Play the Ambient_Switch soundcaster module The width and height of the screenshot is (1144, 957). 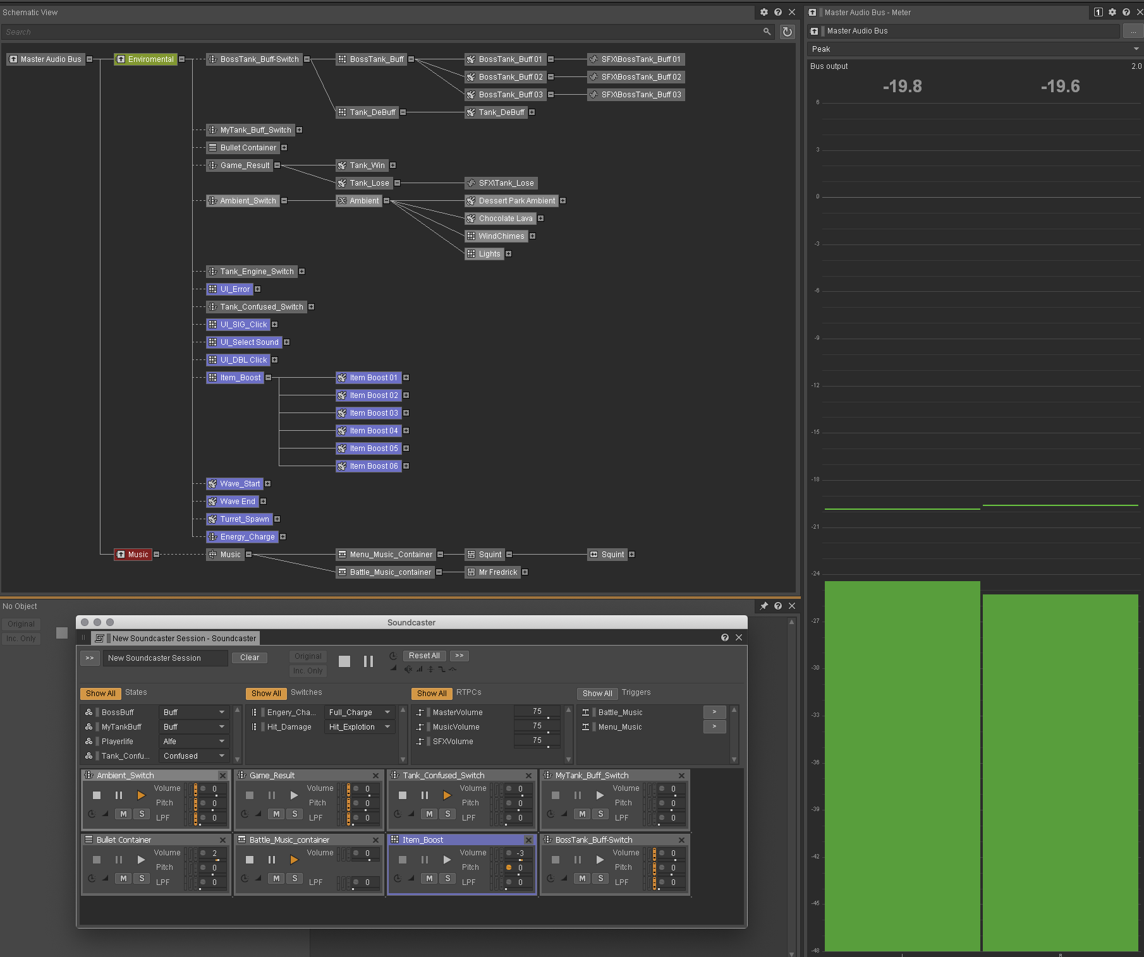point(141,795)
